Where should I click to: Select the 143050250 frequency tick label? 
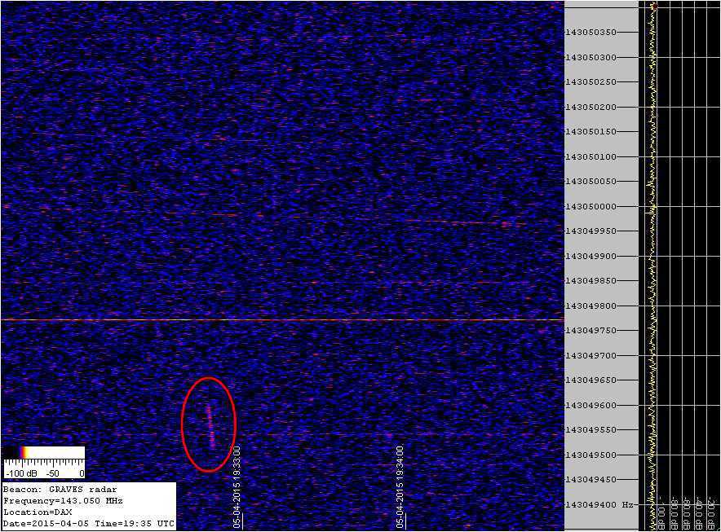[591, 82]
